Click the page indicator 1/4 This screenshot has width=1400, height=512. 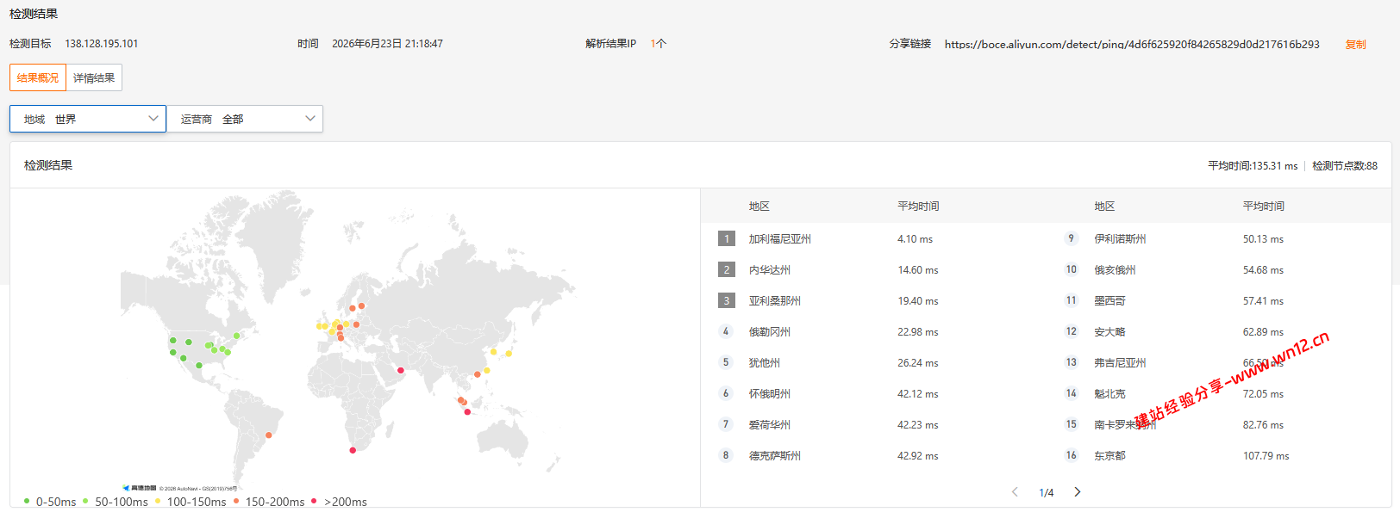[x=1047, y=493]
